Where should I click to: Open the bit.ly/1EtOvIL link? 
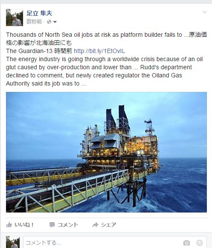click(x=100, y=51)
